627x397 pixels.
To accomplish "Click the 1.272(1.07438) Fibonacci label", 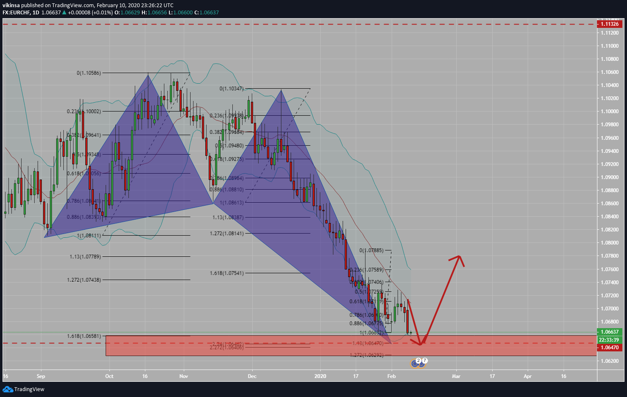I will tap(84, 280).
